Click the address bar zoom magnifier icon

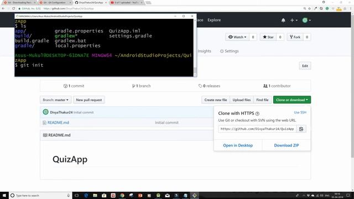[x=305, y=9]
